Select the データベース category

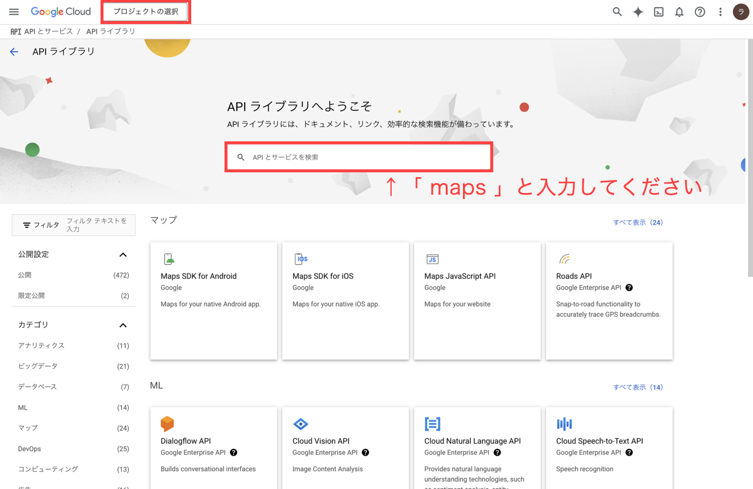(x=74, y=387)
